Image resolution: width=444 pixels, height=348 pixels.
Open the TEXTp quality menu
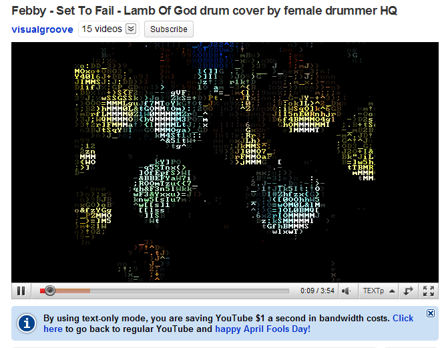click(373, 291)
